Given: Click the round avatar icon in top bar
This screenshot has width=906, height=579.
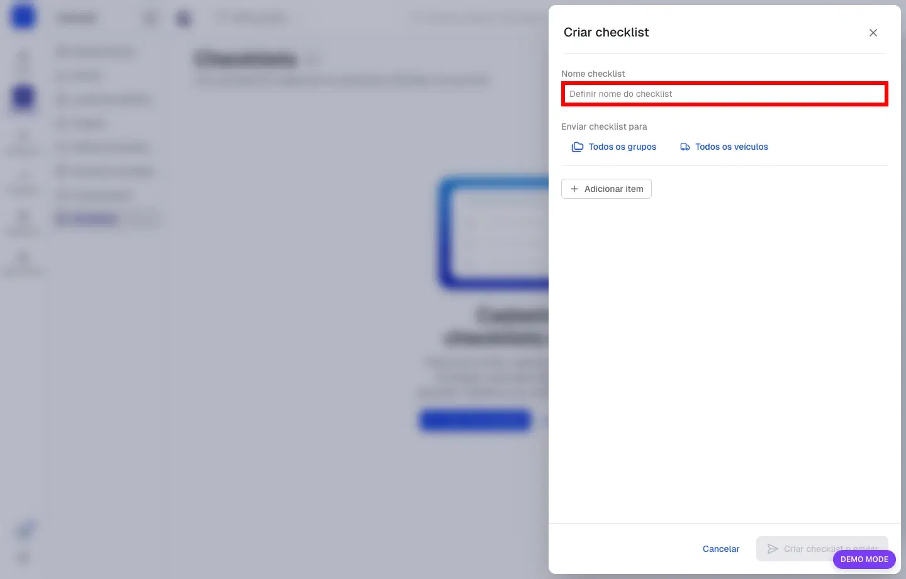Looking at the screenshot, I should (184, 18).
